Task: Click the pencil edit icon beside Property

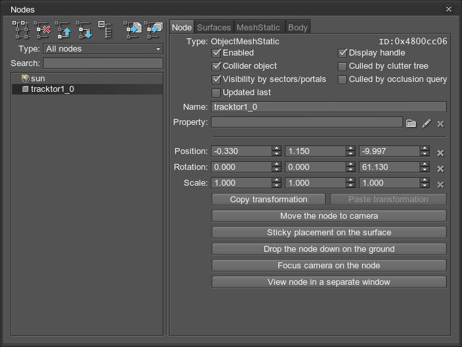Action: (x=426, y=123)
